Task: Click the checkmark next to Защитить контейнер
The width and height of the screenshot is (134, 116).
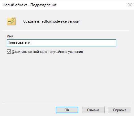Action: (x=9, y=52)
